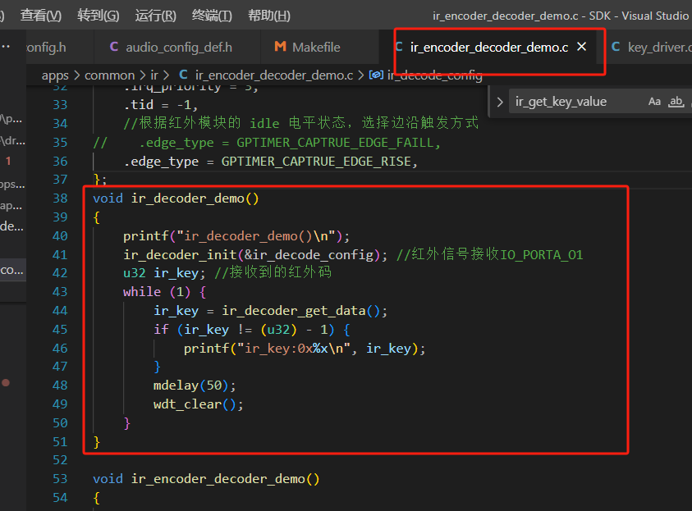Expand the replace row in the find widget

click(500, 102)
